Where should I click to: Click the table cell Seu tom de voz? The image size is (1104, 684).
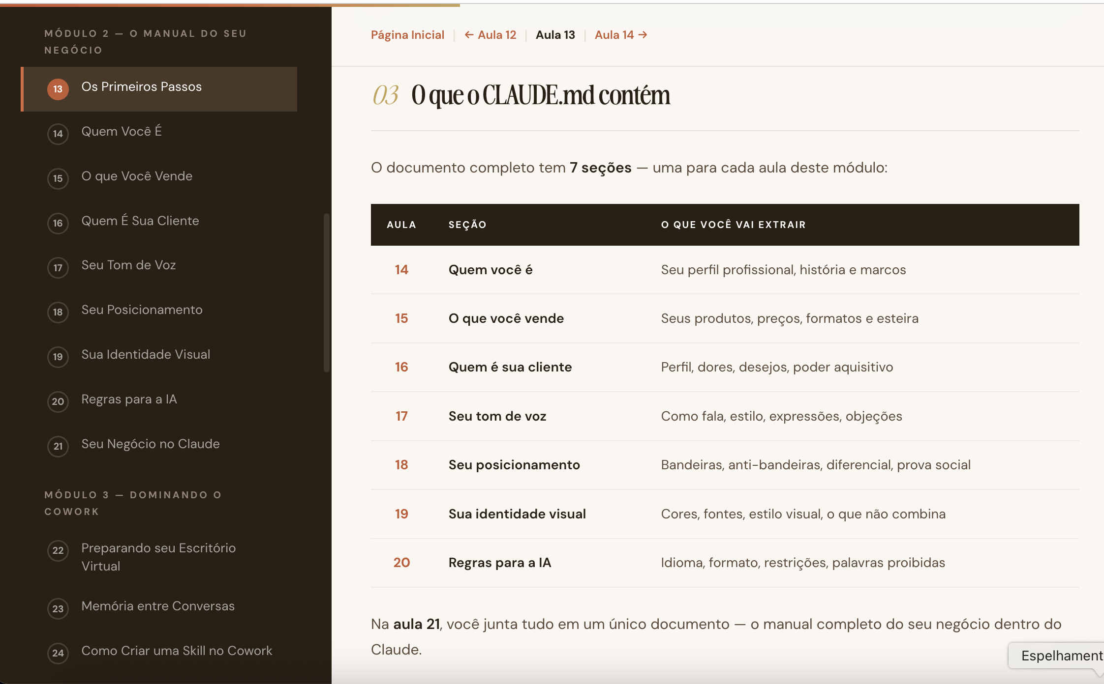(497, 416)
